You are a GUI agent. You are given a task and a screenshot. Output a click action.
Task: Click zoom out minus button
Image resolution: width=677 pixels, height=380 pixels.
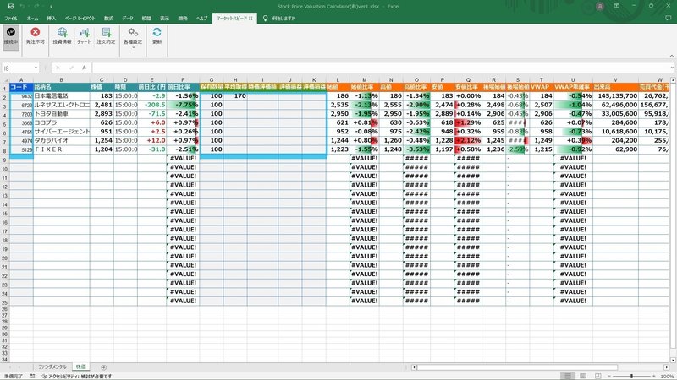click(x=608, y=376)
